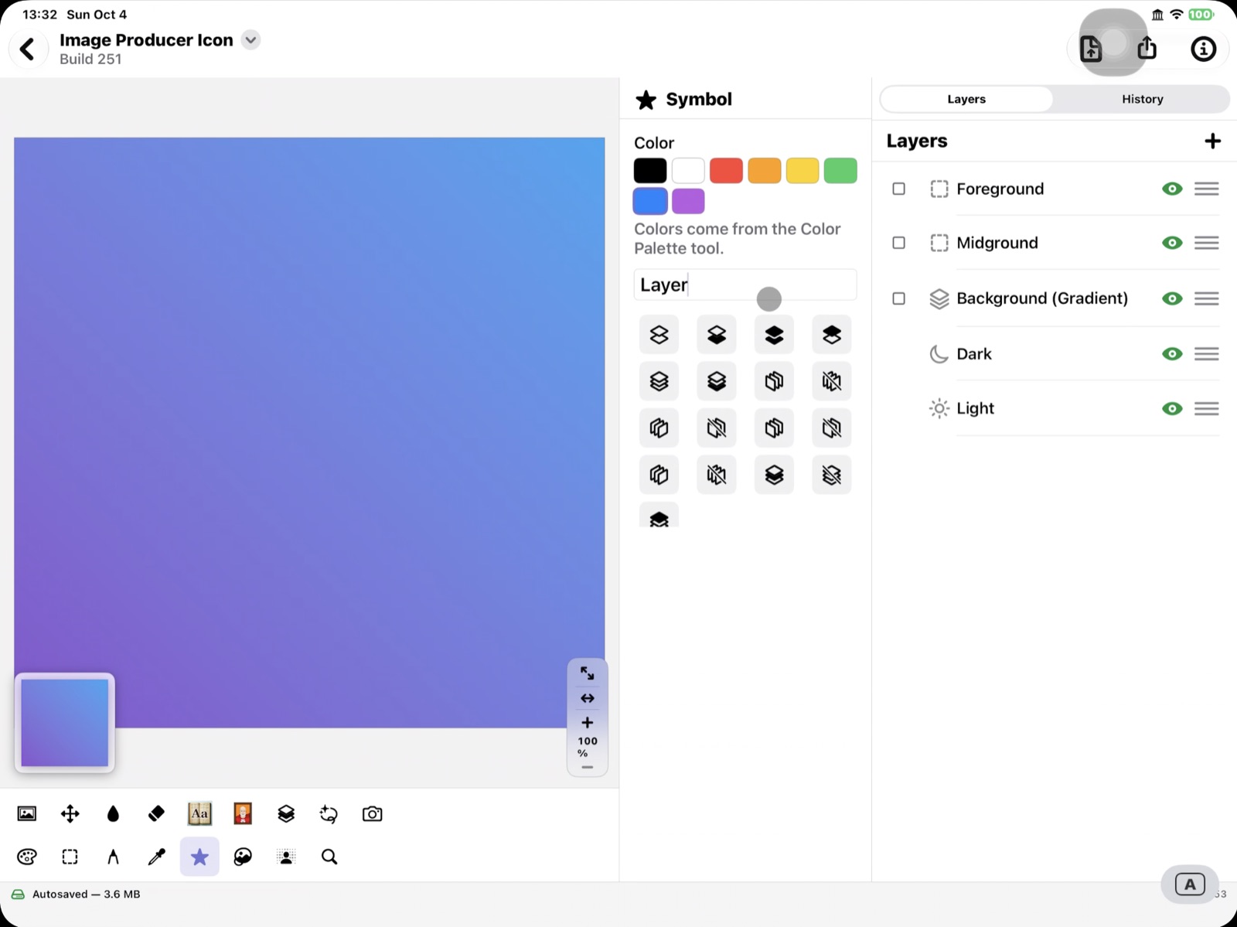The width and height of the screenshot is (1237, 927).
Task: Open the Color Palette tool
Action: [x=27, y=857]
